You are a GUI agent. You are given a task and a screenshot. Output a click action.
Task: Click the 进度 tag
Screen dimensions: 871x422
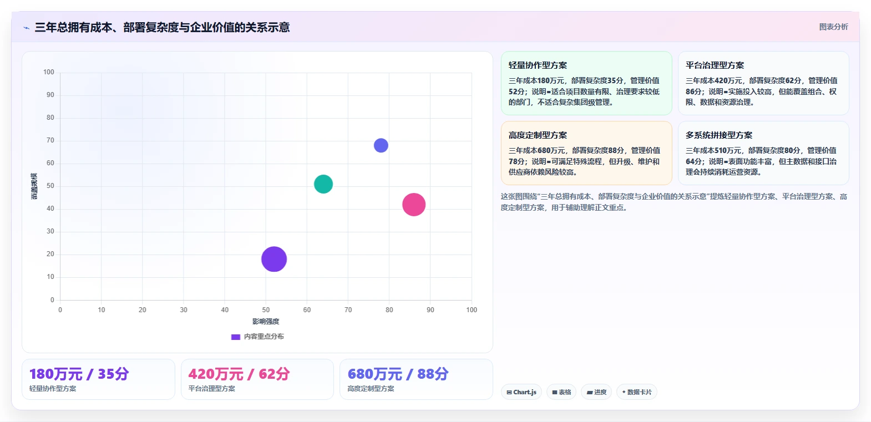tap(596, 392)
